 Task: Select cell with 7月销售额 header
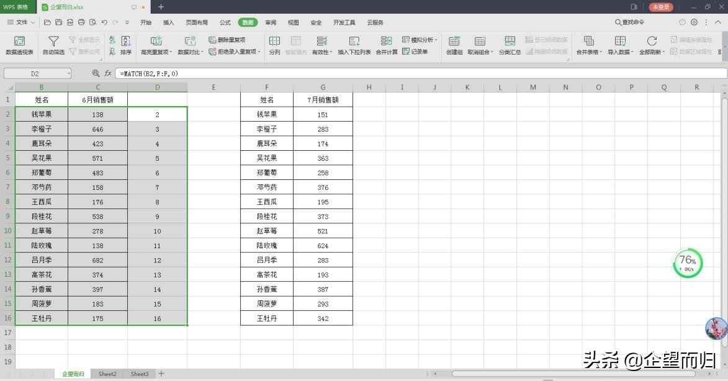click(323, 100)
